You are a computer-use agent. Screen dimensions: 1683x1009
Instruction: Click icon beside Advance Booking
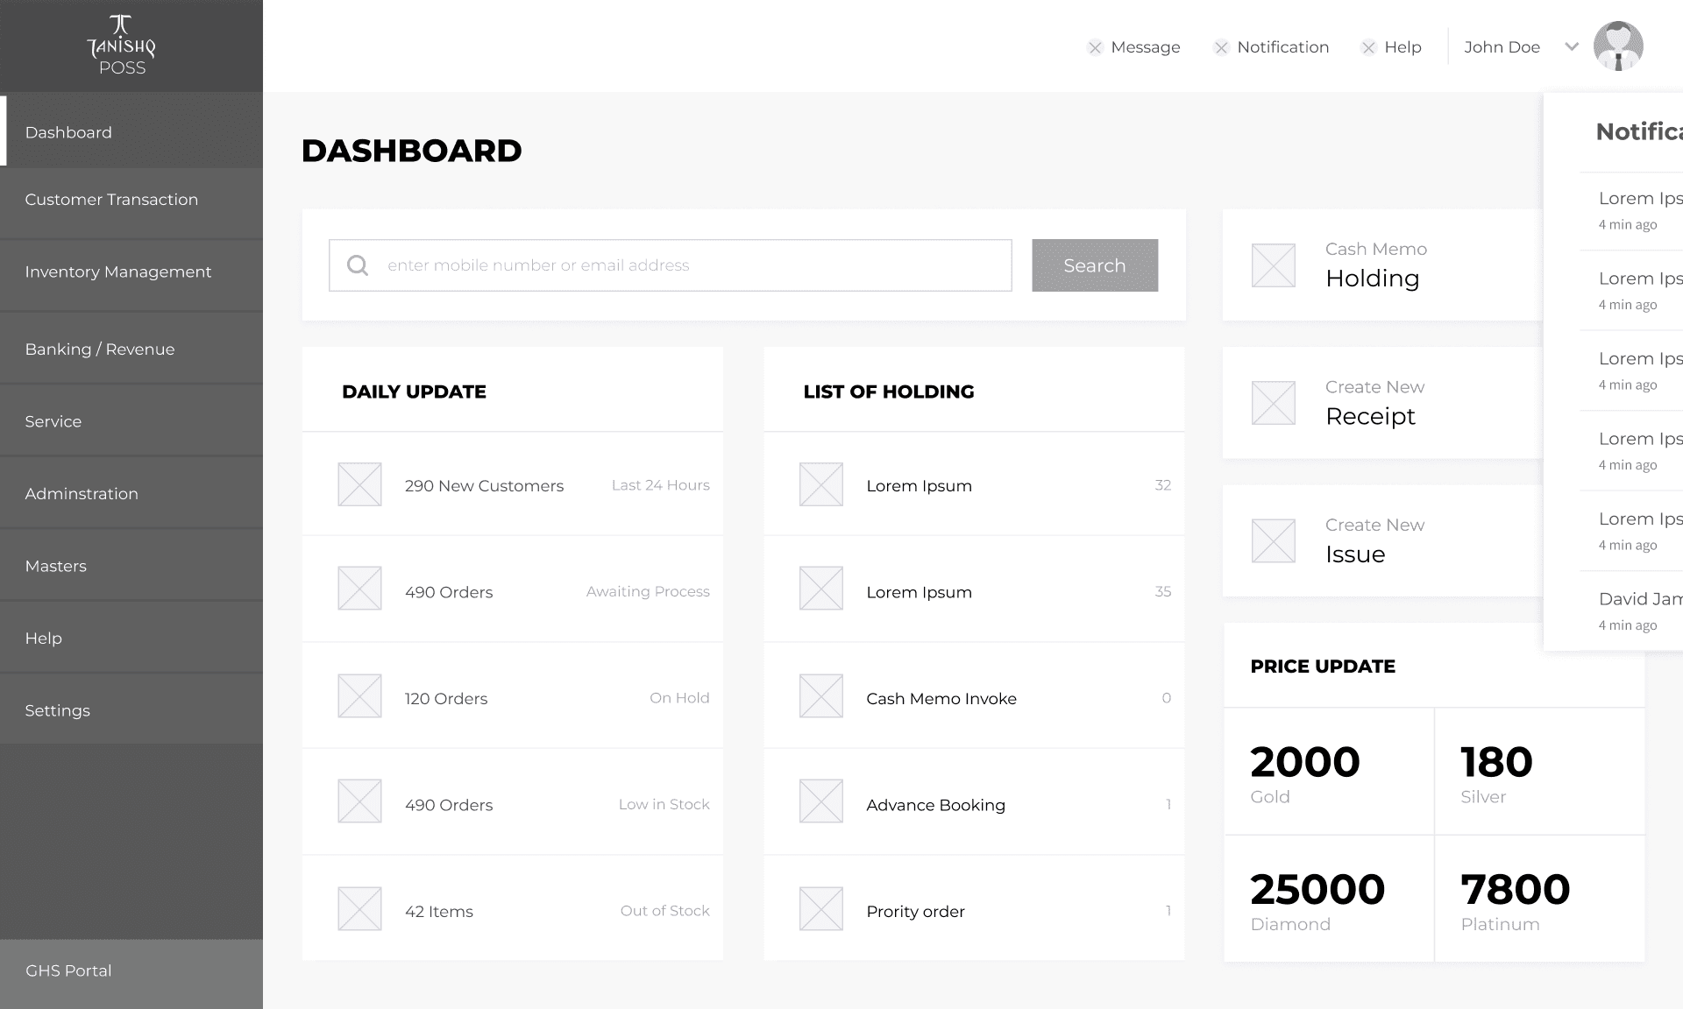[x=821, y=801]
